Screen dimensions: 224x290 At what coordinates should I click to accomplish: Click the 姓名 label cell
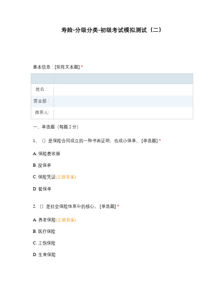[x=42, y=89]
